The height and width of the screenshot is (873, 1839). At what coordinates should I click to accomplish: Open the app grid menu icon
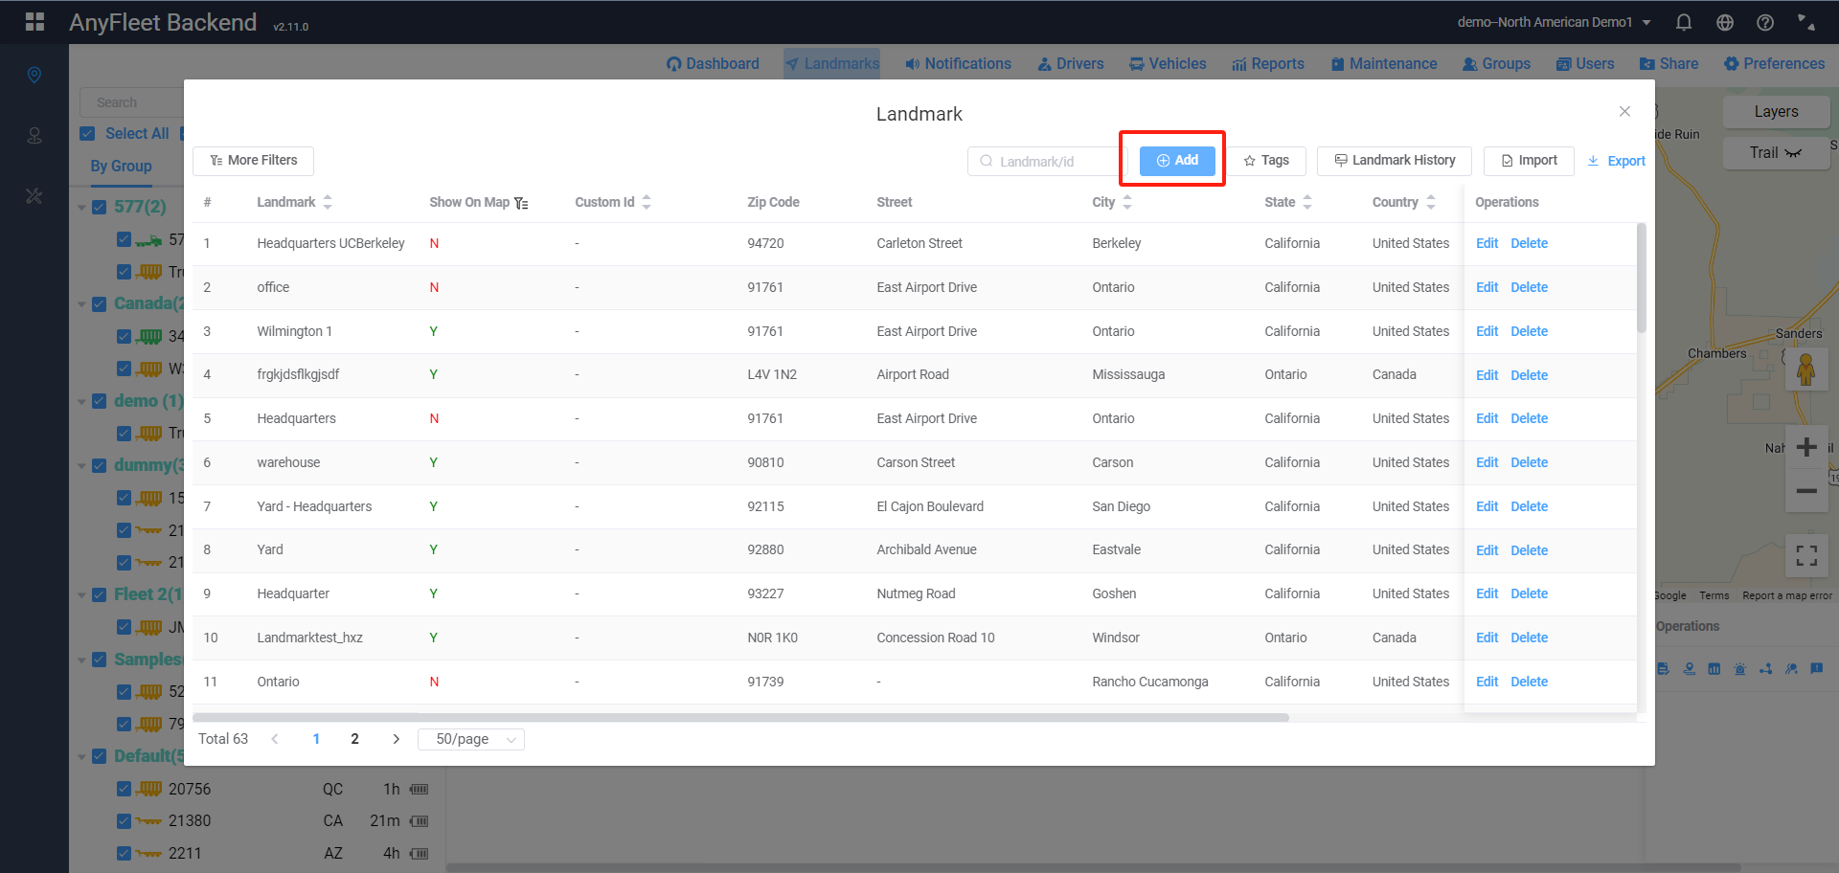point(35,22)
